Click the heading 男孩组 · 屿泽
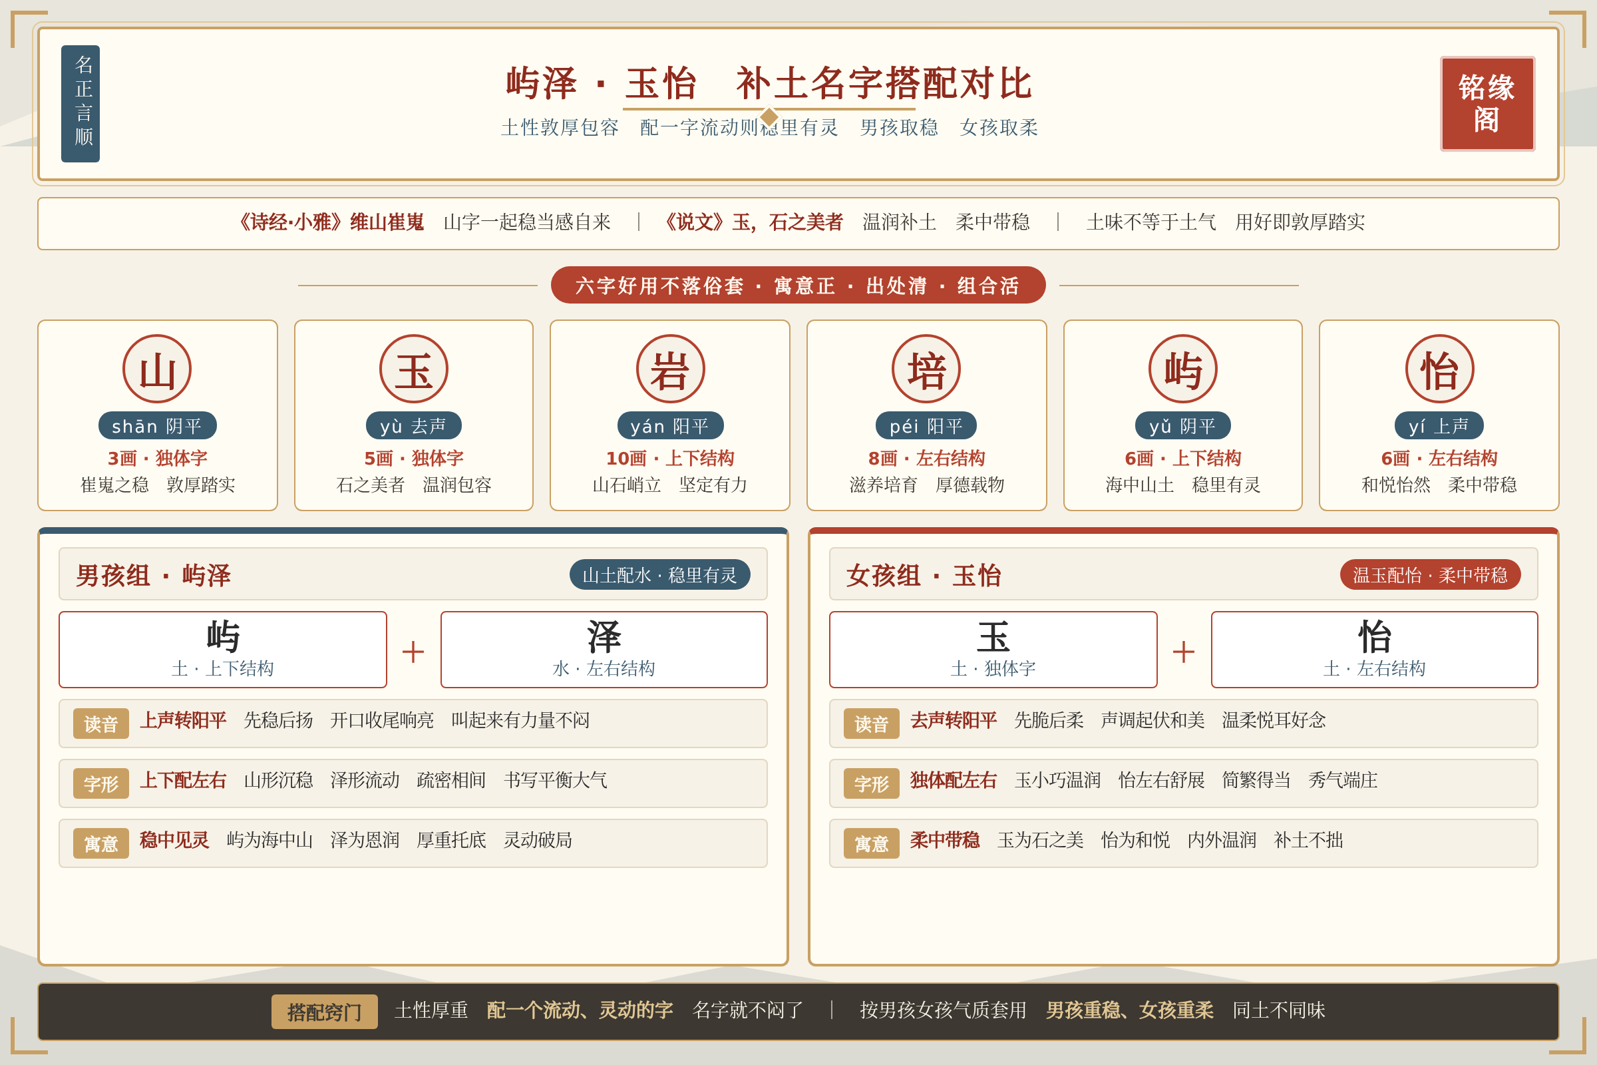The width and height of the screenshot is (1597, 1065). click(154, 576)
